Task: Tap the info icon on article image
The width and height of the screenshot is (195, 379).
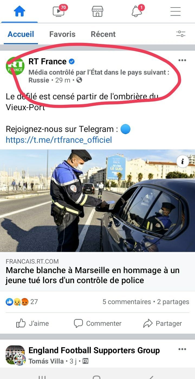Action: [x=183, y=162]
